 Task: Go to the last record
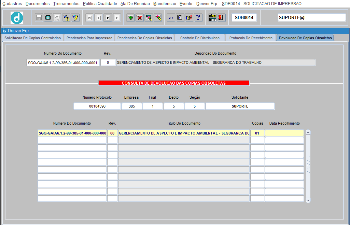tap(117, 18)
